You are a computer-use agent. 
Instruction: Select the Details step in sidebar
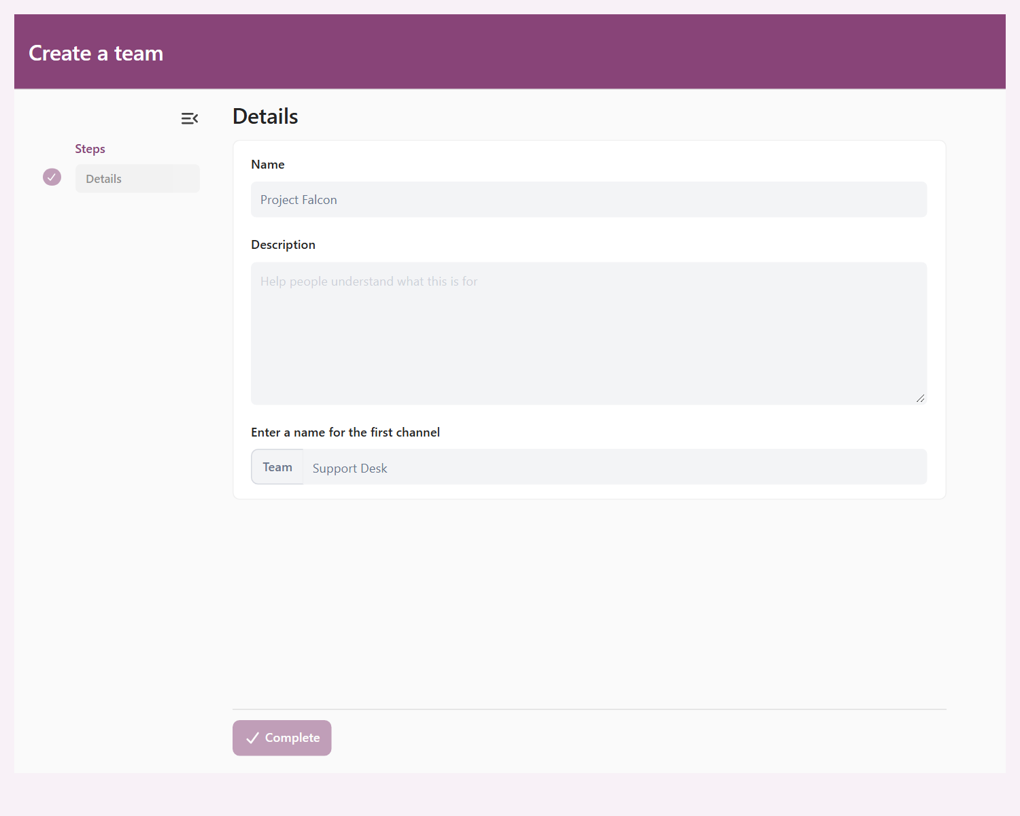click(137, 179)
